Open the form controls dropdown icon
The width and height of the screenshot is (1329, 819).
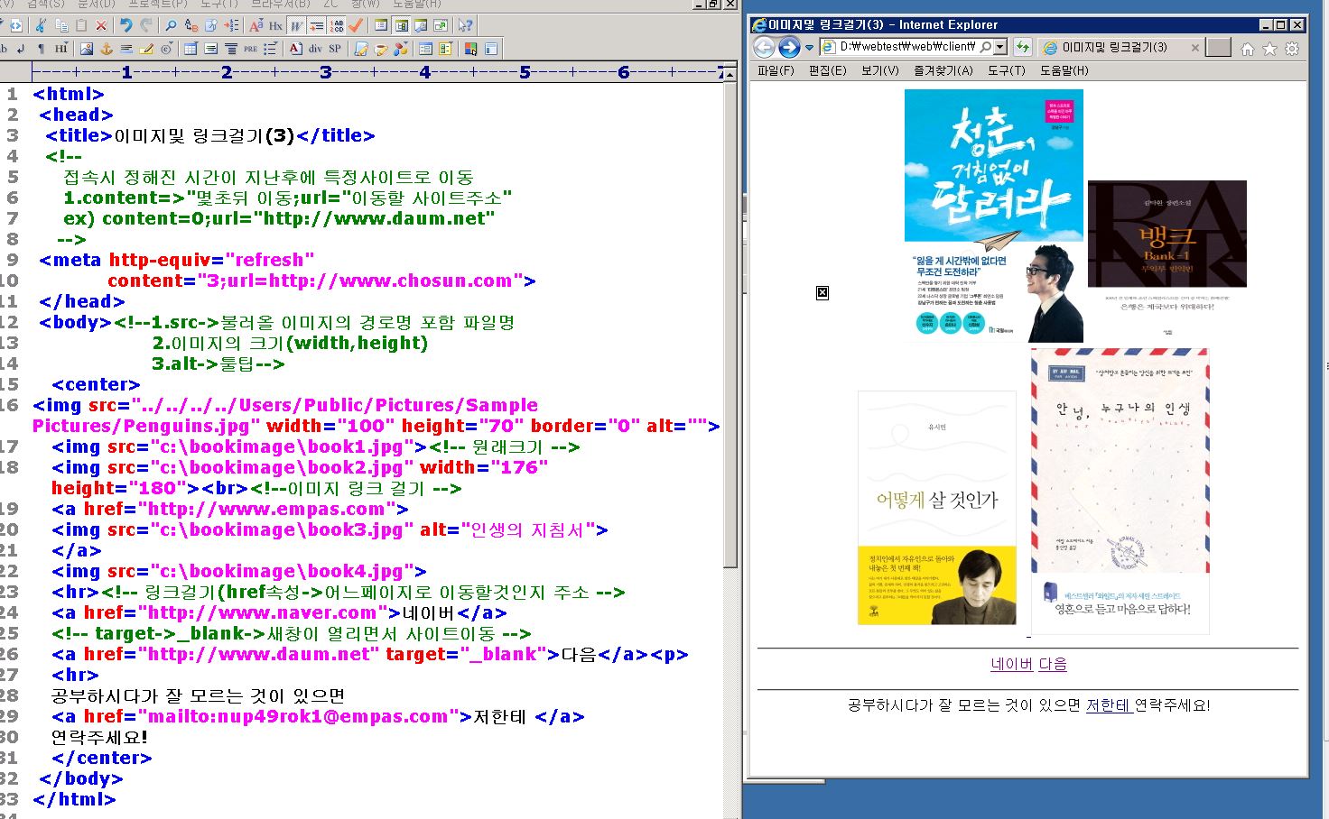(x=445, y=48)
